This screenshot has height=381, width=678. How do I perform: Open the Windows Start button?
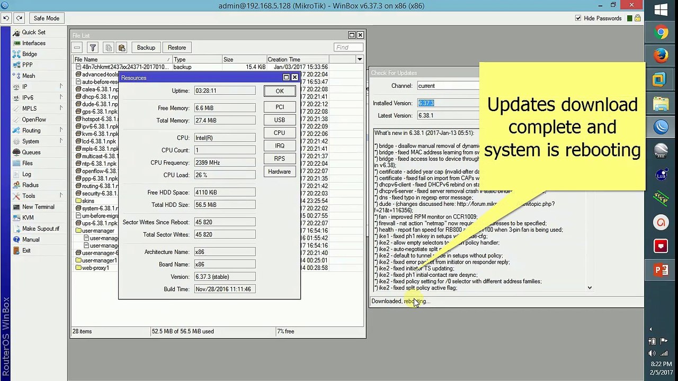[661, 10]
